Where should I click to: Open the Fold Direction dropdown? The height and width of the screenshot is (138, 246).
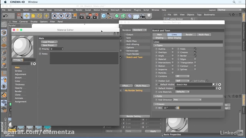pos(187,100)
